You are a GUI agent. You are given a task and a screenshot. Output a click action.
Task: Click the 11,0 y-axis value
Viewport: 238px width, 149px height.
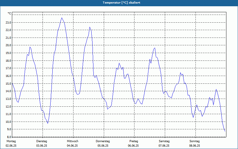click(8, 114)
